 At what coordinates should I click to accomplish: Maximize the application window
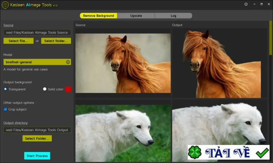[261, 4]
